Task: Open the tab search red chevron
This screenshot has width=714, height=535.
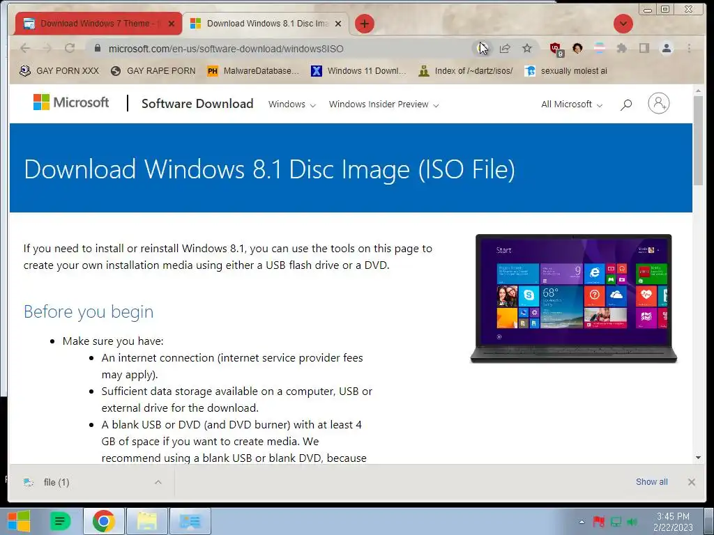Action: (623, 24)
